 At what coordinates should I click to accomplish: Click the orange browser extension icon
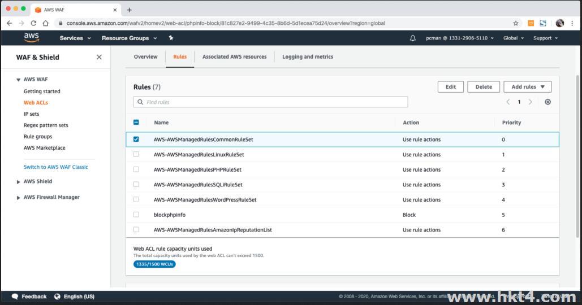pyautogui.click(x=531, y=23)
